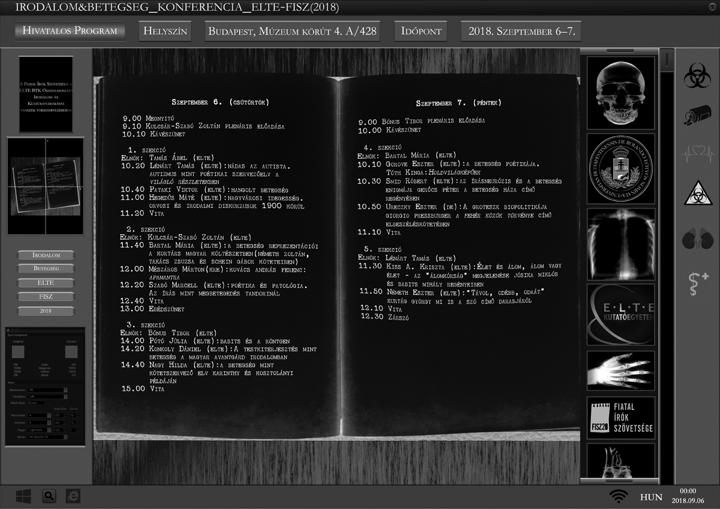720x509 pixels.
Task: Grab the thumbnail strip scrollbar handle
Action: [667, 60]
